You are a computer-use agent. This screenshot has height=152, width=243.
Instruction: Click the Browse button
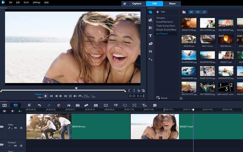[x=163, y=98]
